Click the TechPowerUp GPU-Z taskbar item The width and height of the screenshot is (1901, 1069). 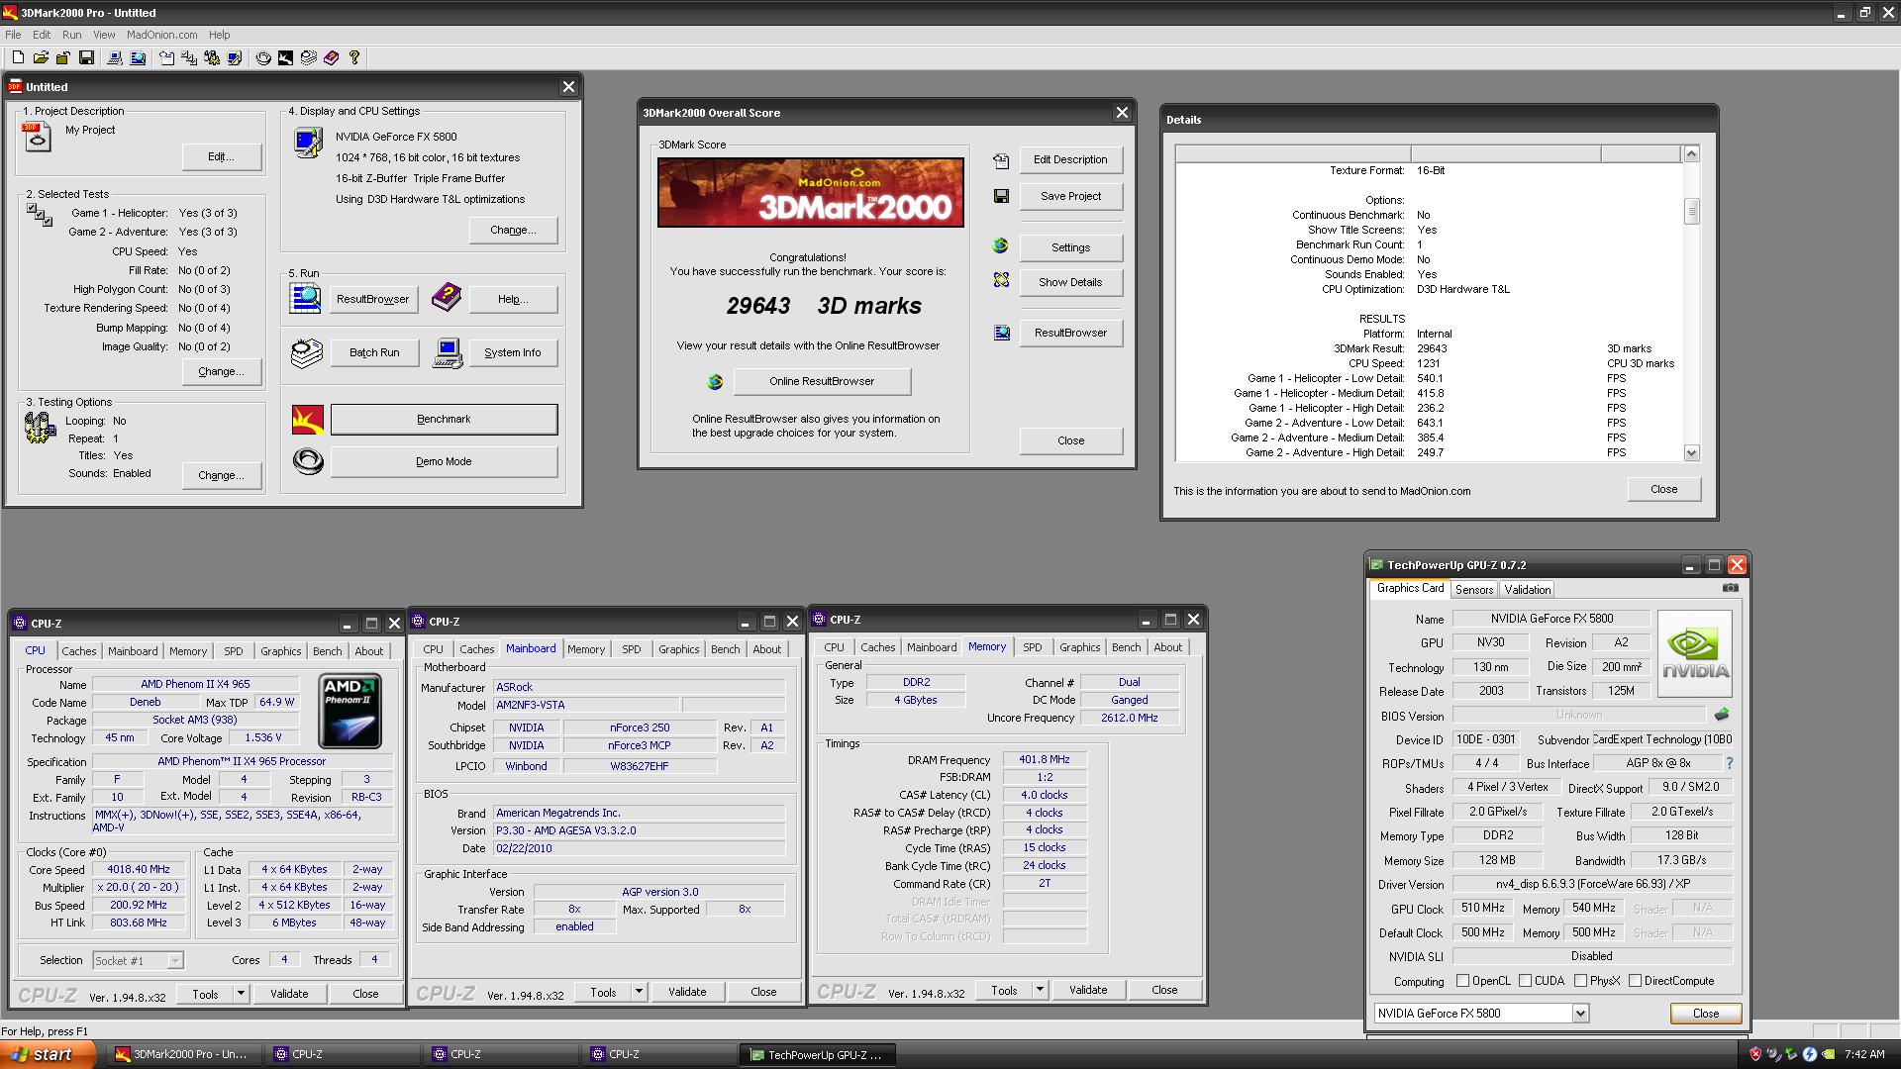[x=818, y=1054]
